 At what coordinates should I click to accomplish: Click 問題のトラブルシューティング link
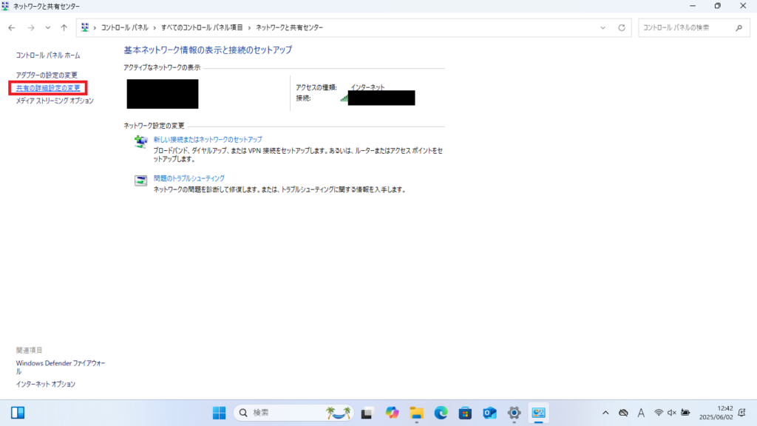tap(189, 178)
